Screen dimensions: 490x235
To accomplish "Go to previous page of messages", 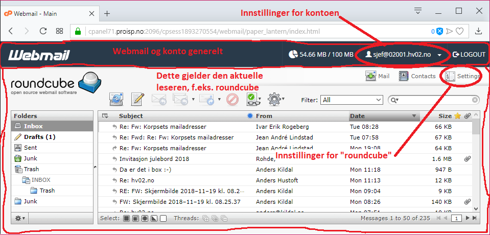I will pyautogui.click(x=446, y=218).
